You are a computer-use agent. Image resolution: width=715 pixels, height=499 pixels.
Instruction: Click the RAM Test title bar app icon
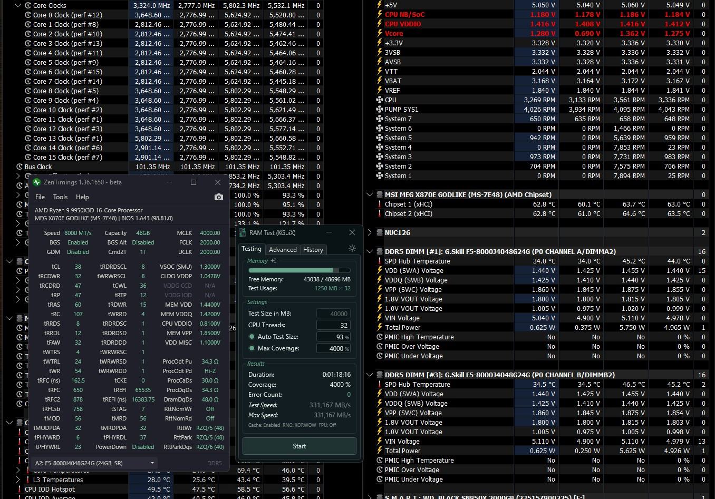click(243, 232)
